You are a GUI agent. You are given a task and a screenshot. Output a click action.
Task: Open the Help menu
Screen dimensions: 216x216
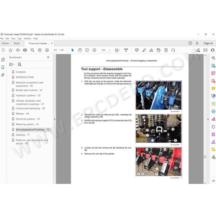(35, 39)
